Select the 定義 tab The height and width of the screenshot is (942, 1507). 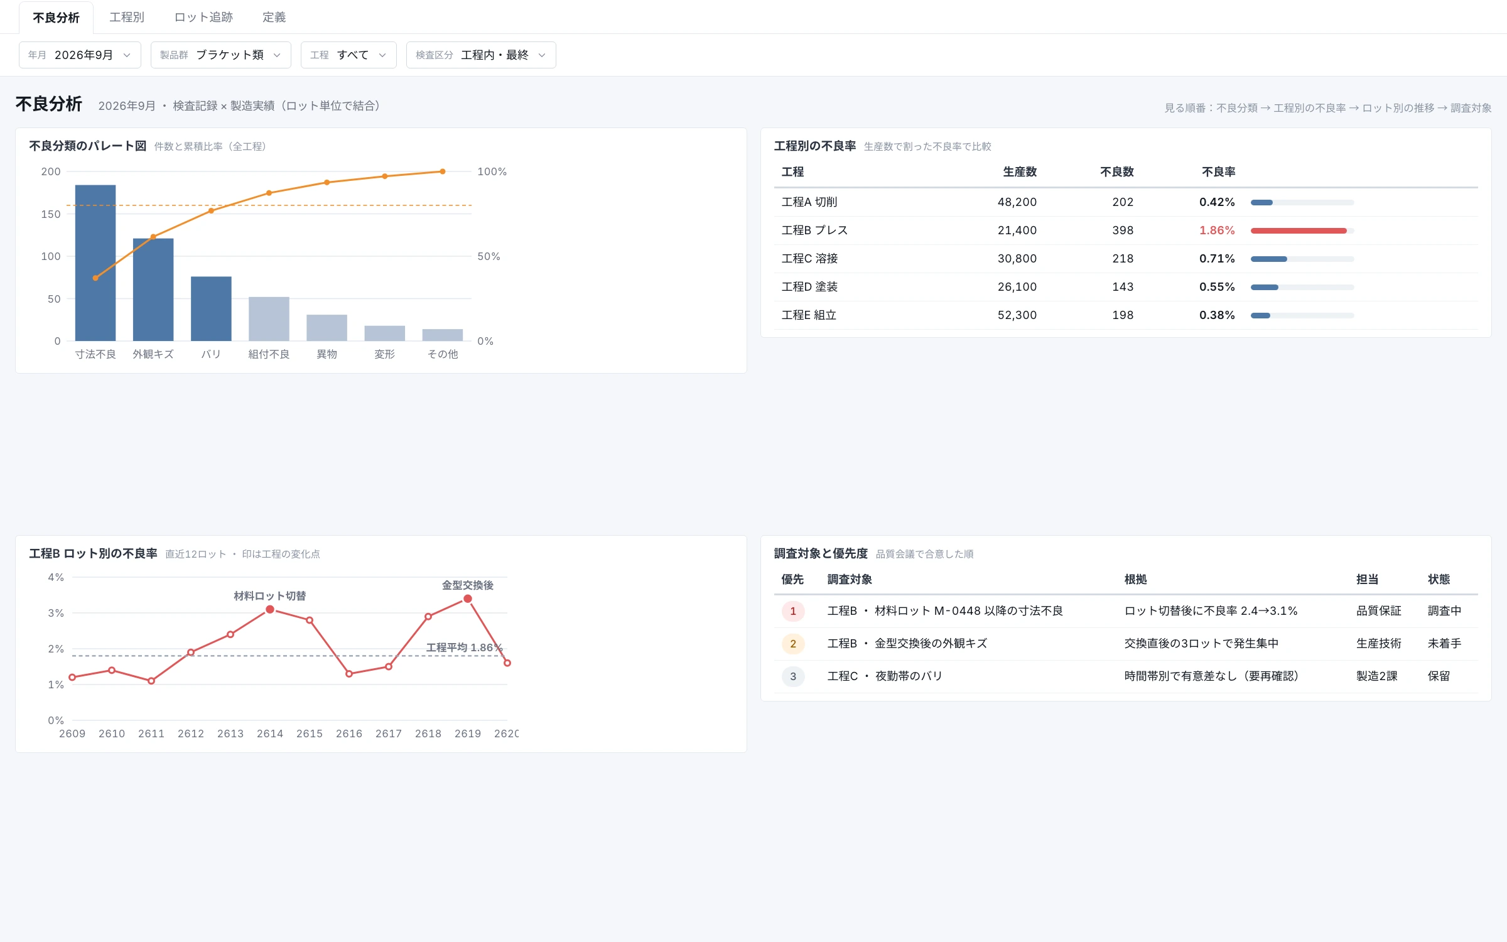274,17
